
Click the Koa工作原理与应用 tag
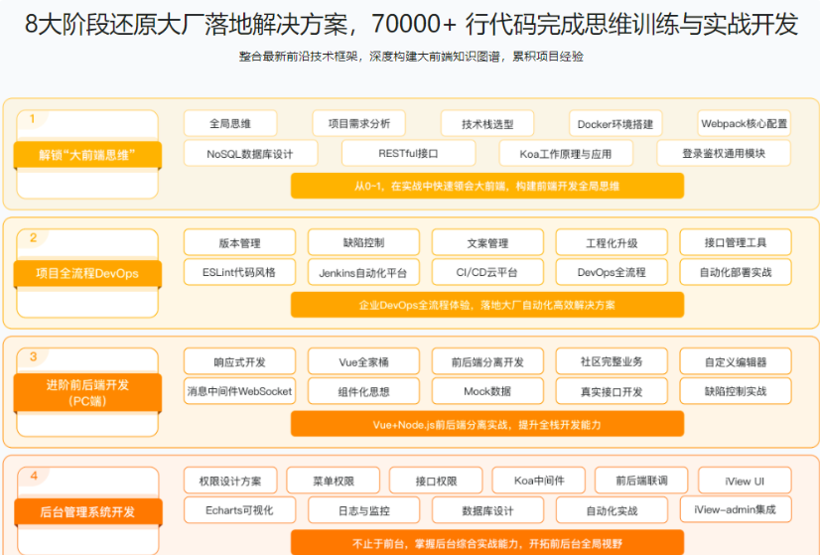[565, 154]
